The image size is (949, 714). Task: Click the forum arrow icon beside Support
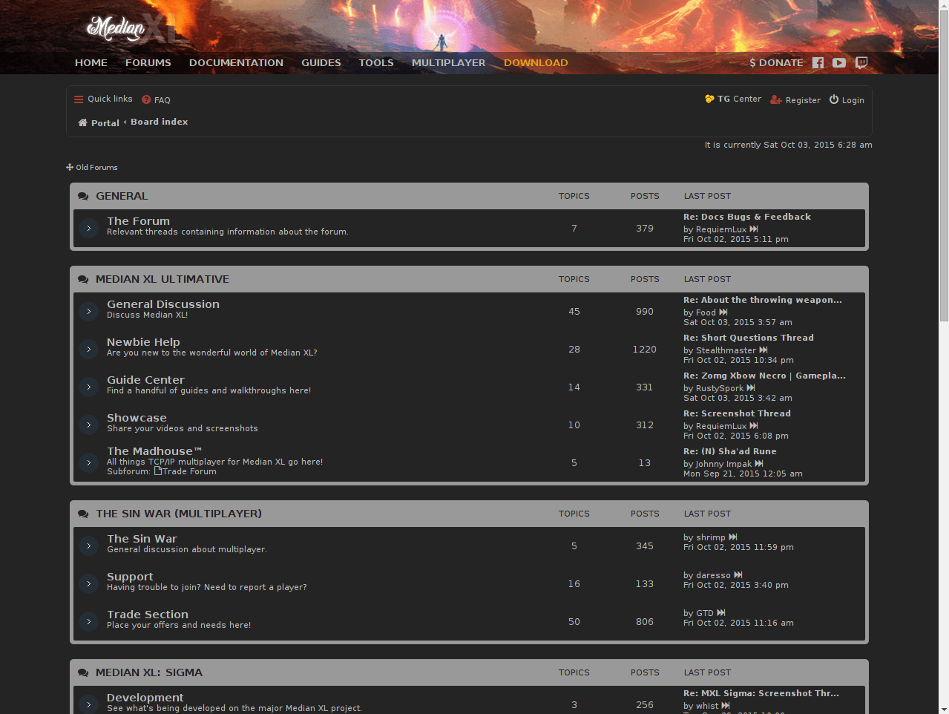(88, 584)
